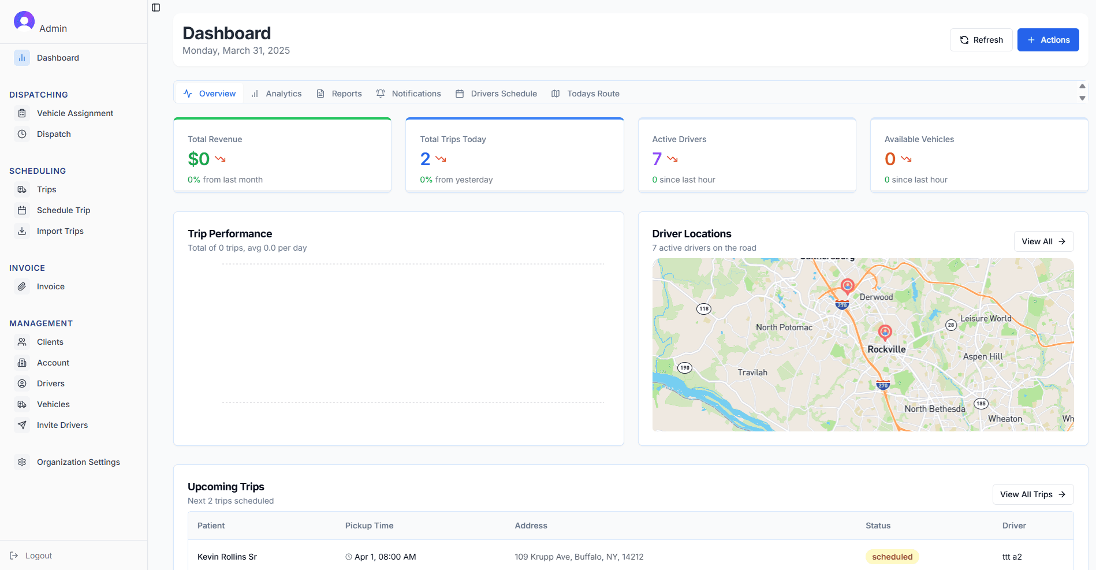Viewport: 1096px width, 570px height.
Task: Click the Dashboard bar-chart icon
Action: pyautogui.click(x=22, y=58)
